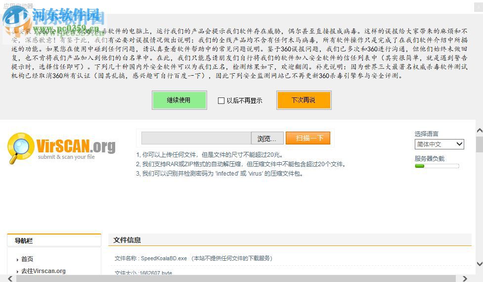Image resolution: width=483 pixels, height=282 pixels.
Task: Open the 简体中文 language dropdown
Action: 439,144
